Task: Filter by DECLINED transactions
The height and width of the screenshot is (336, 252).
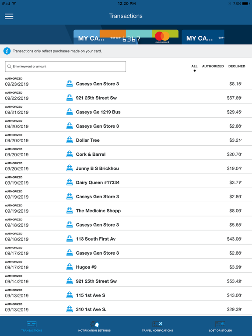Action: point(237,66)
